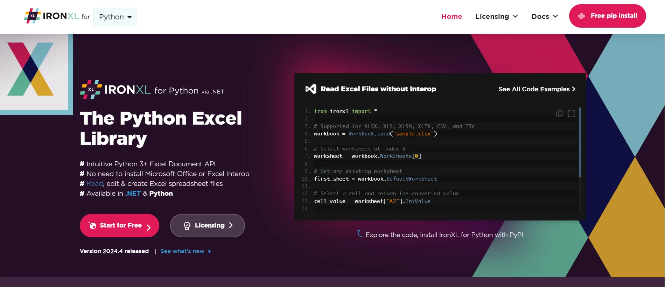Expand the Docs navigation menu
Image resolution: width=665 pixels, height=287 pixels.
(x=544, y=16)
